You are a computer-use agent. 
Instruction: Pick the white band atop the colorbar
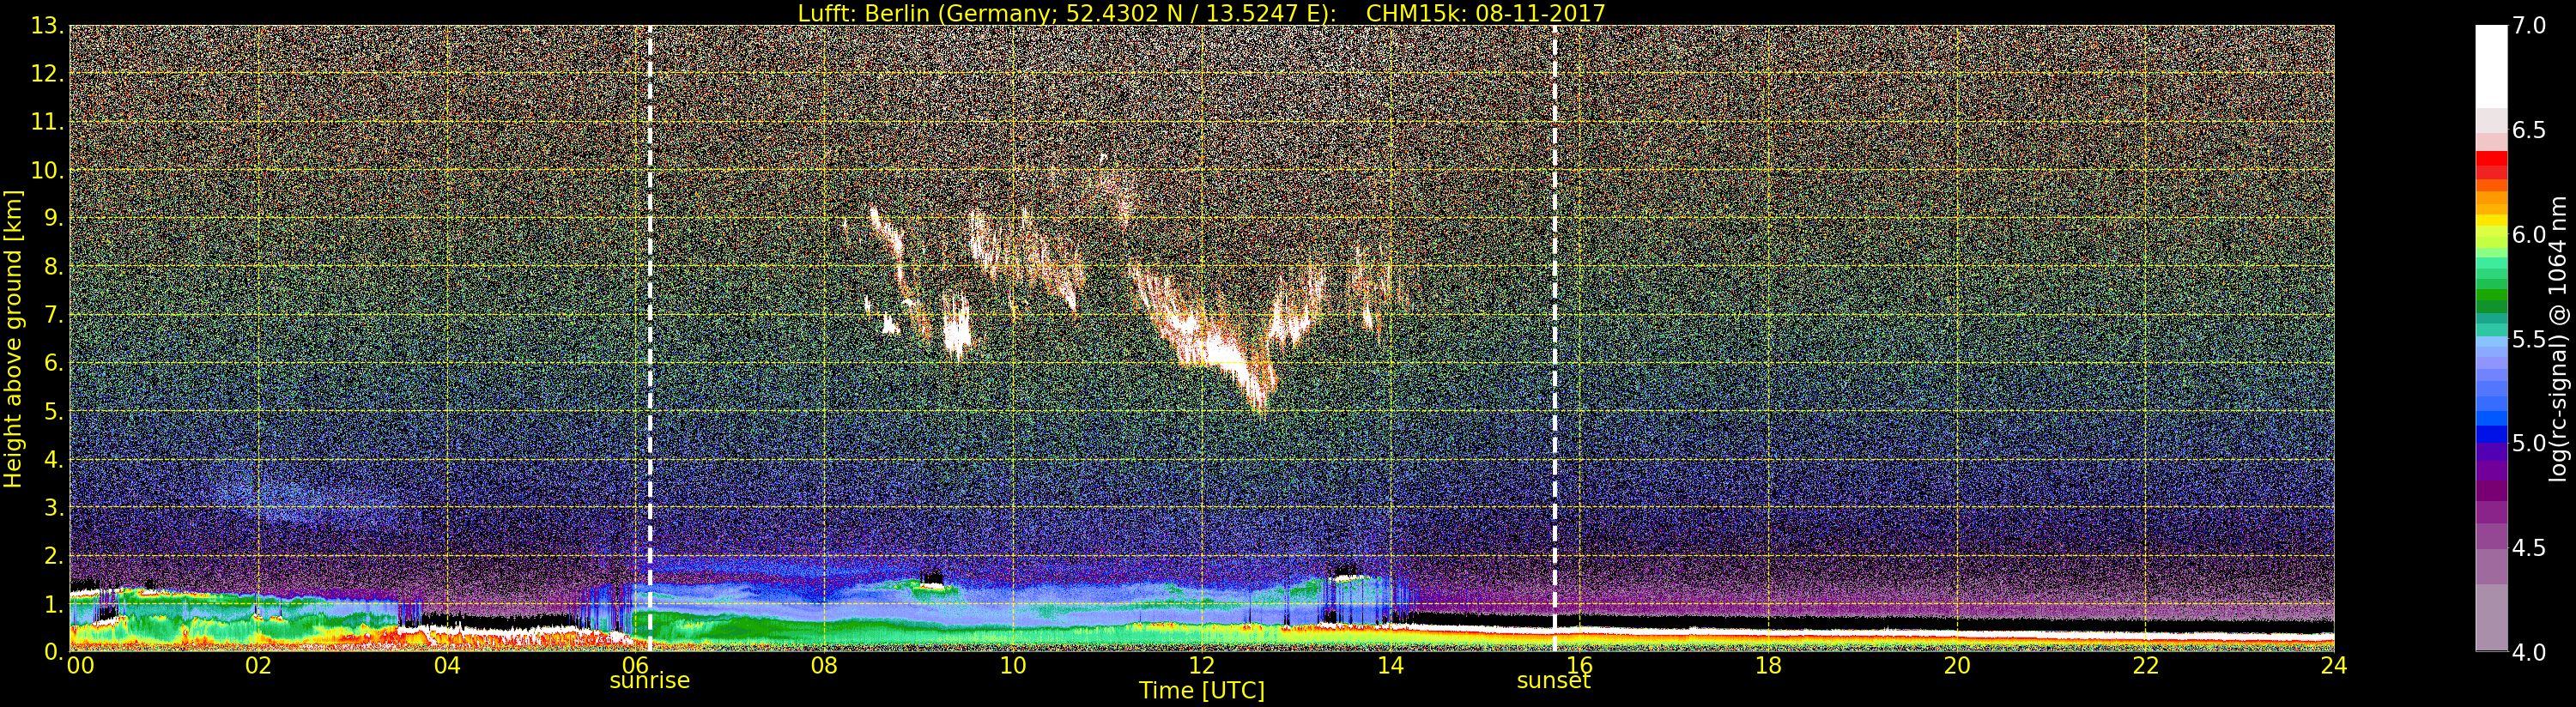pos(2491,66)
